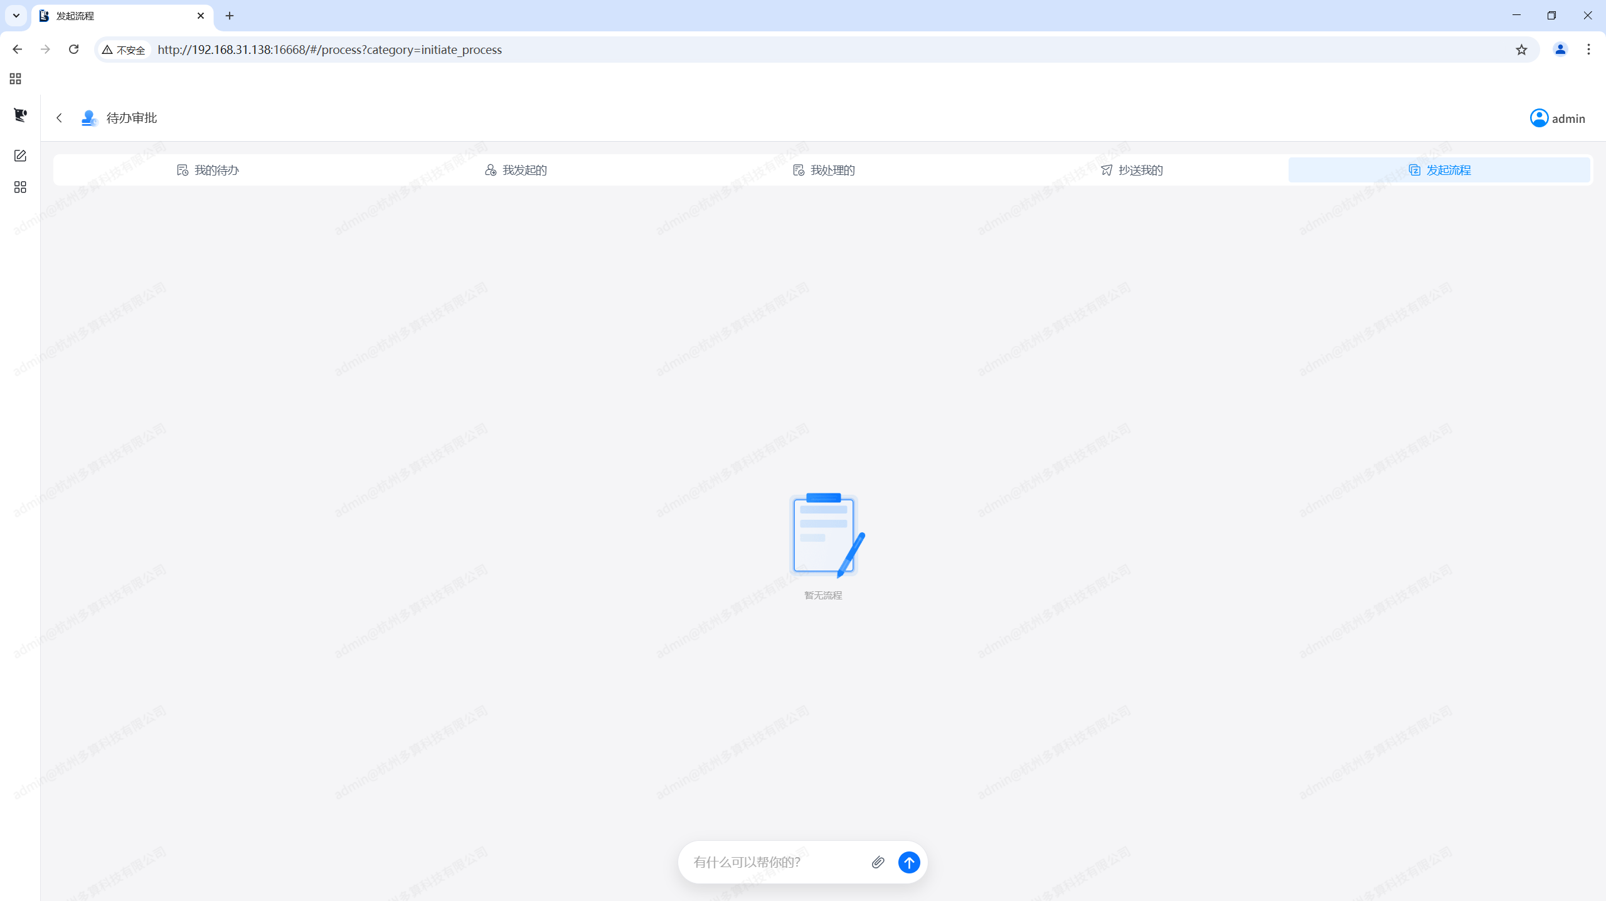Viewport: 1606px width, 901px height.
Task: Select the 发起流程 browser tab
Action: click(122, 16)
